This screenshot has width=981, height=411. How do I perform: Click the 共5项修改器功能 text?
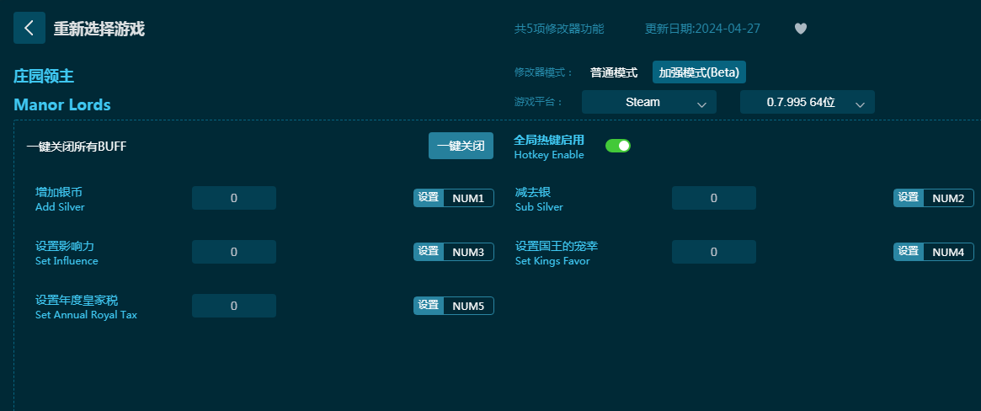[x=559, y=29]
